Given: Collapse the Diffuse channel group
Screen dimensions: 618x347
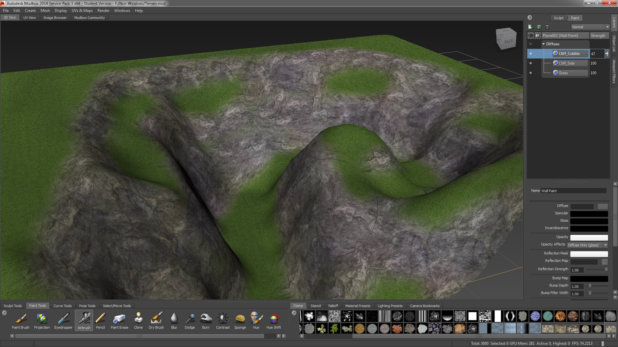Looking at the screenshot, I should click(x=543, y=44).
